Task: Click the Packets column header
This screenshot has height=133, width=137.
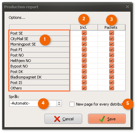Action: click(x=112, y=27)
